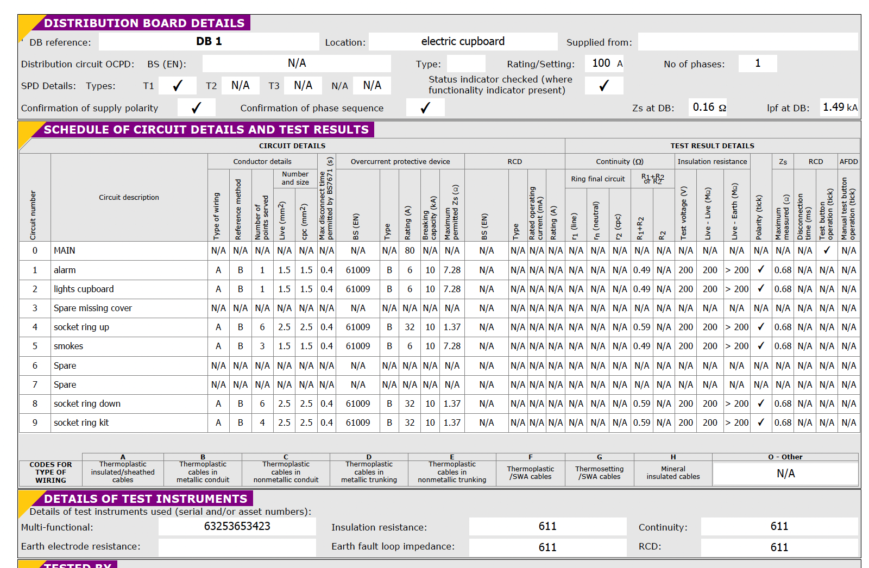869x568 pixels.
Task: Toggle the Test button tick in the MAIN row
Action: point(827,250)
